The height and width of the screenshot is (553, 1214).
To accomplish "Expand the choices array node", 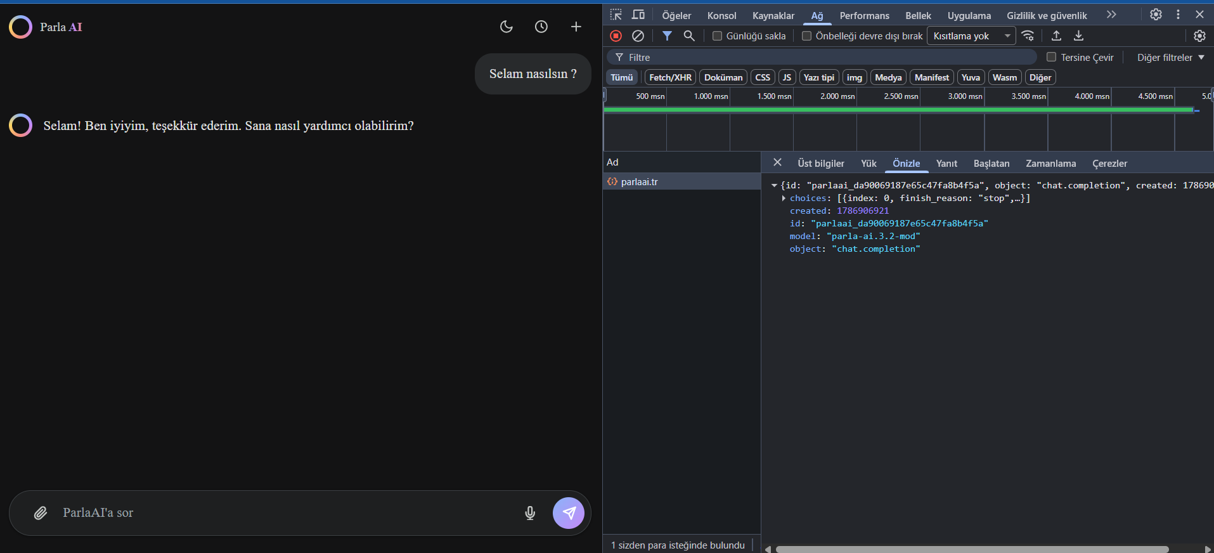I will point(784,198).
